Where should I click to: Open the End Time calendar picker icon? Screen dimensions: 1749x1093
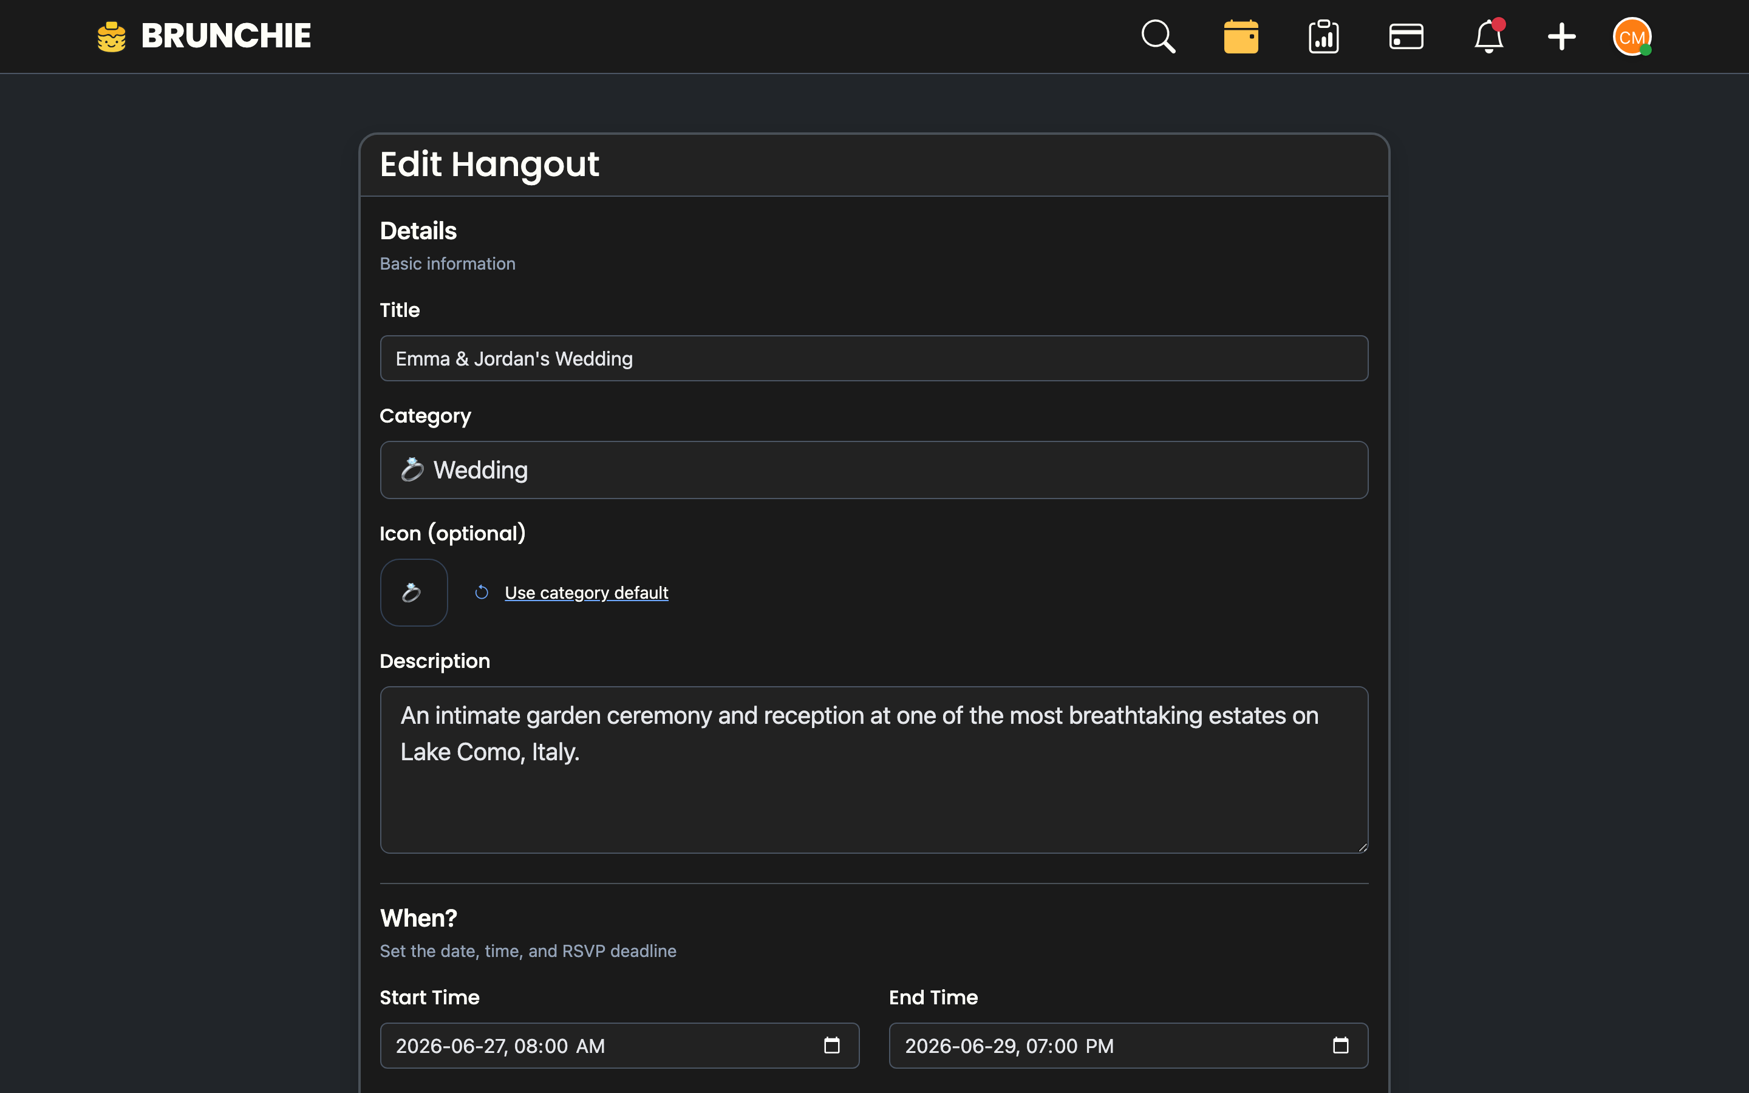point(1341,1045)
